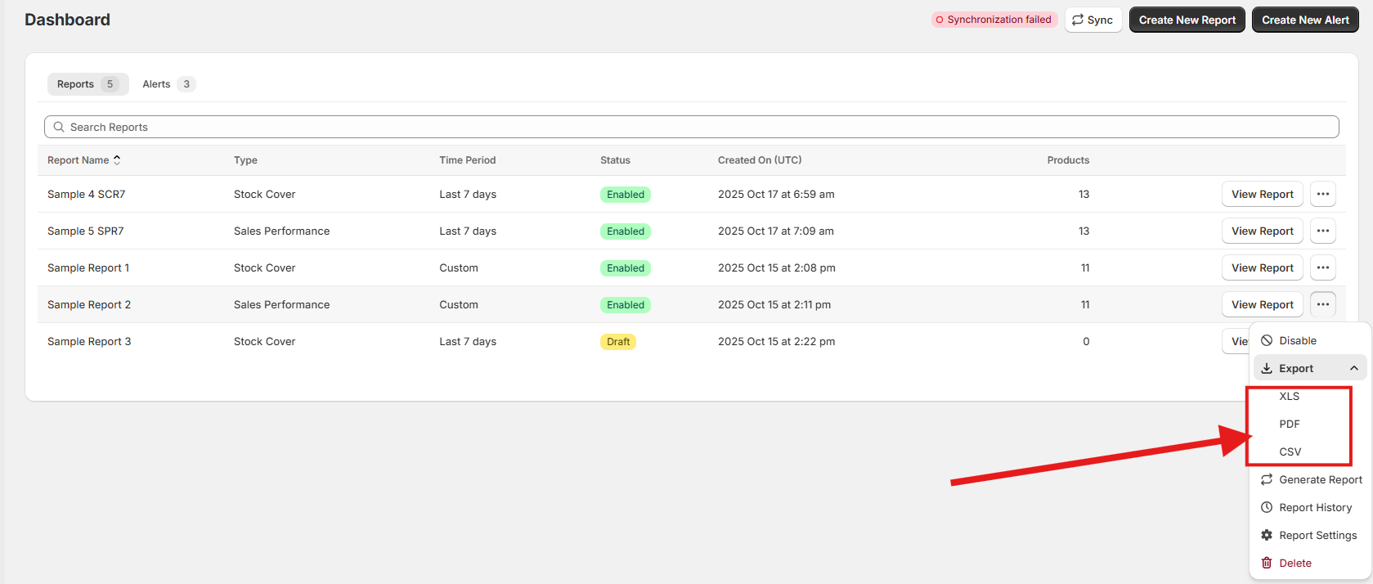Sort by Report Name column arrows
This screenshot has height=584, width=1373.
[x=117, y=160]
